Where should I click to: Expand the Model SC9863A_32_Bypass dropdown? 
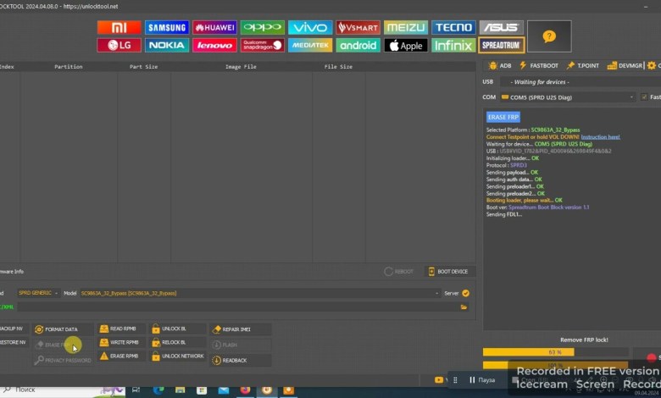click(434, 293)
